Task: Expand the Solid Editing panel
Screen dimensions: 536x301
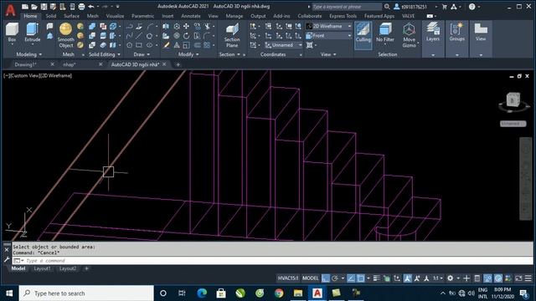Action: 105,54
